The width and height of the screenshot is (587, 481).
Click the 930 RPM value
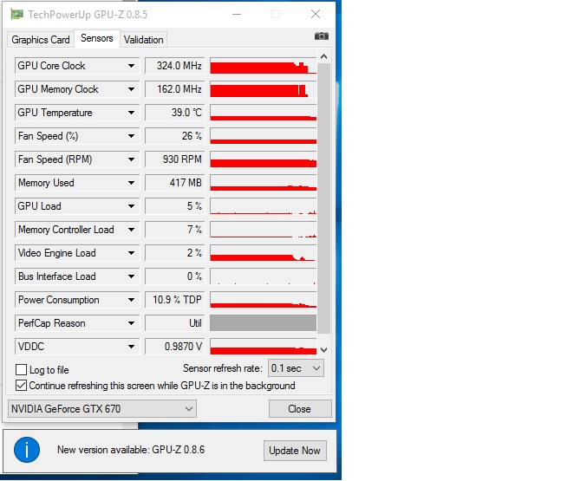pos(175,159)
